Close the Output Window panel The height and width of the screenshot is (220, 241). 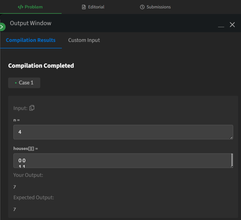click(x=232, y=25)
